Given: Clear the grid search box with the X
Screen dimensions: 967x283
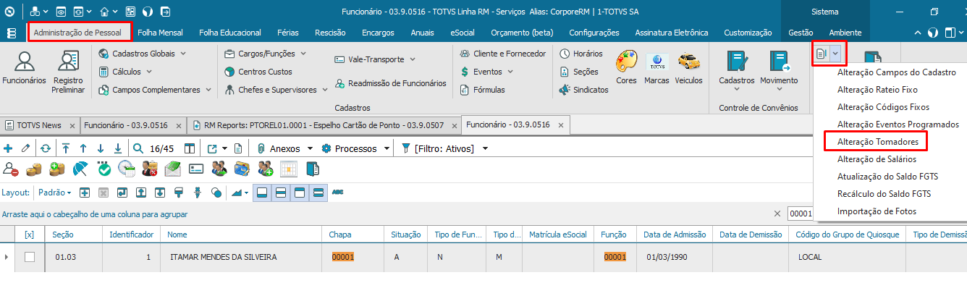Looking at the screenshot, I should 777,214.
